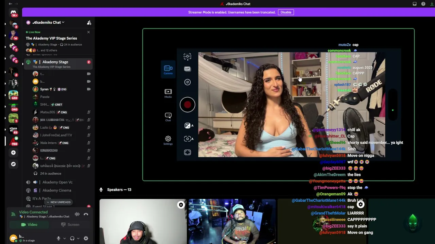Image resolution: width=435 pixels, height=244 pixels.
Task: Select the Chat tab in streamed camera app
Action: (x=168, y=117)
